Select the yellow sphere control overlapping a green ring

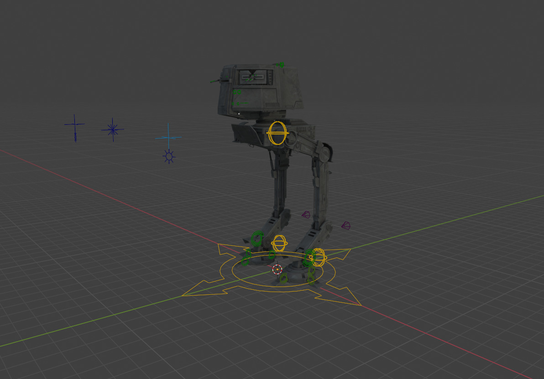pos(318,257)
